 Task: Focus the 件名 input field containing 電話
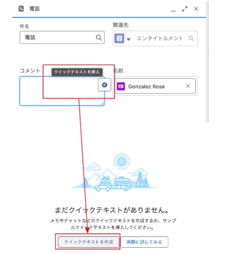coord(62,37)
